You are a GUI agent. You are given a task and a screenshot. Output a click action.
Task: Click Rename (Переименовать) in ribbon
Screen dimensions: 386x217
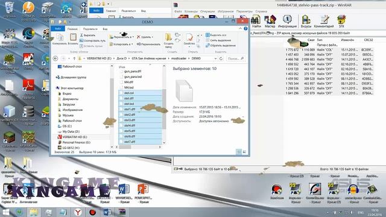(149, 44)
